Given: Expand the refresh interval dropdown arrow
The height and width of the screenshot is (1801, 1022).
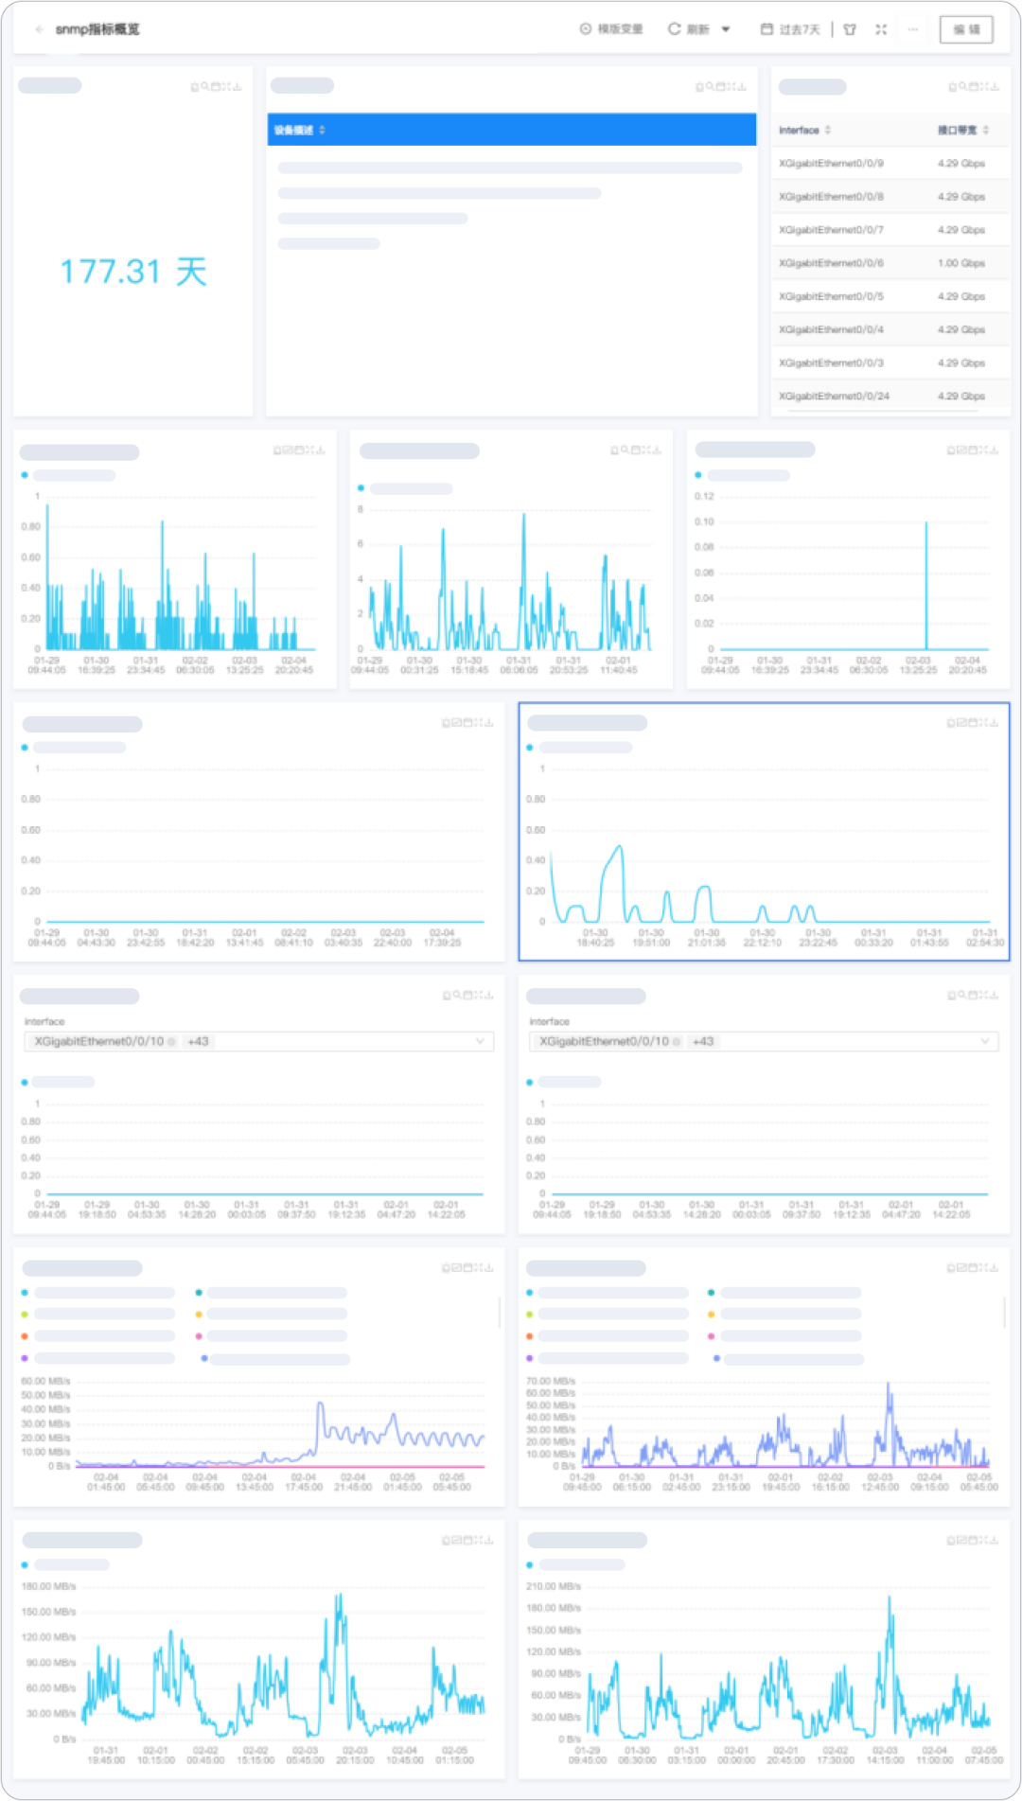Looking at the screenshot, I should click(726, 29).
